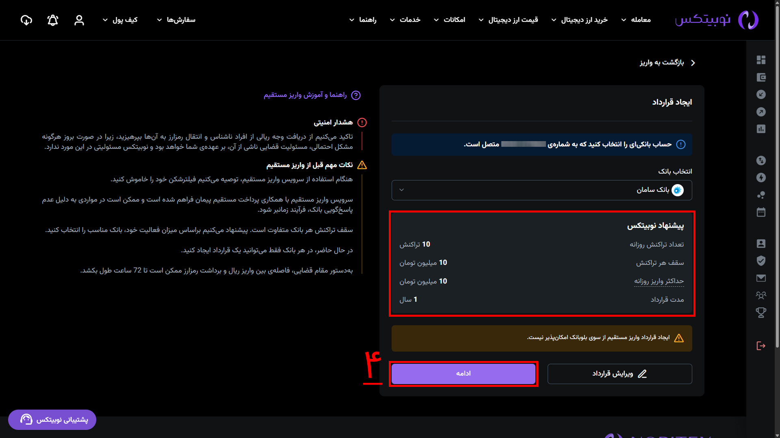Click the notification bell icon in header
This screenshot has width=780, height=438.
click(x=53, y=20)
